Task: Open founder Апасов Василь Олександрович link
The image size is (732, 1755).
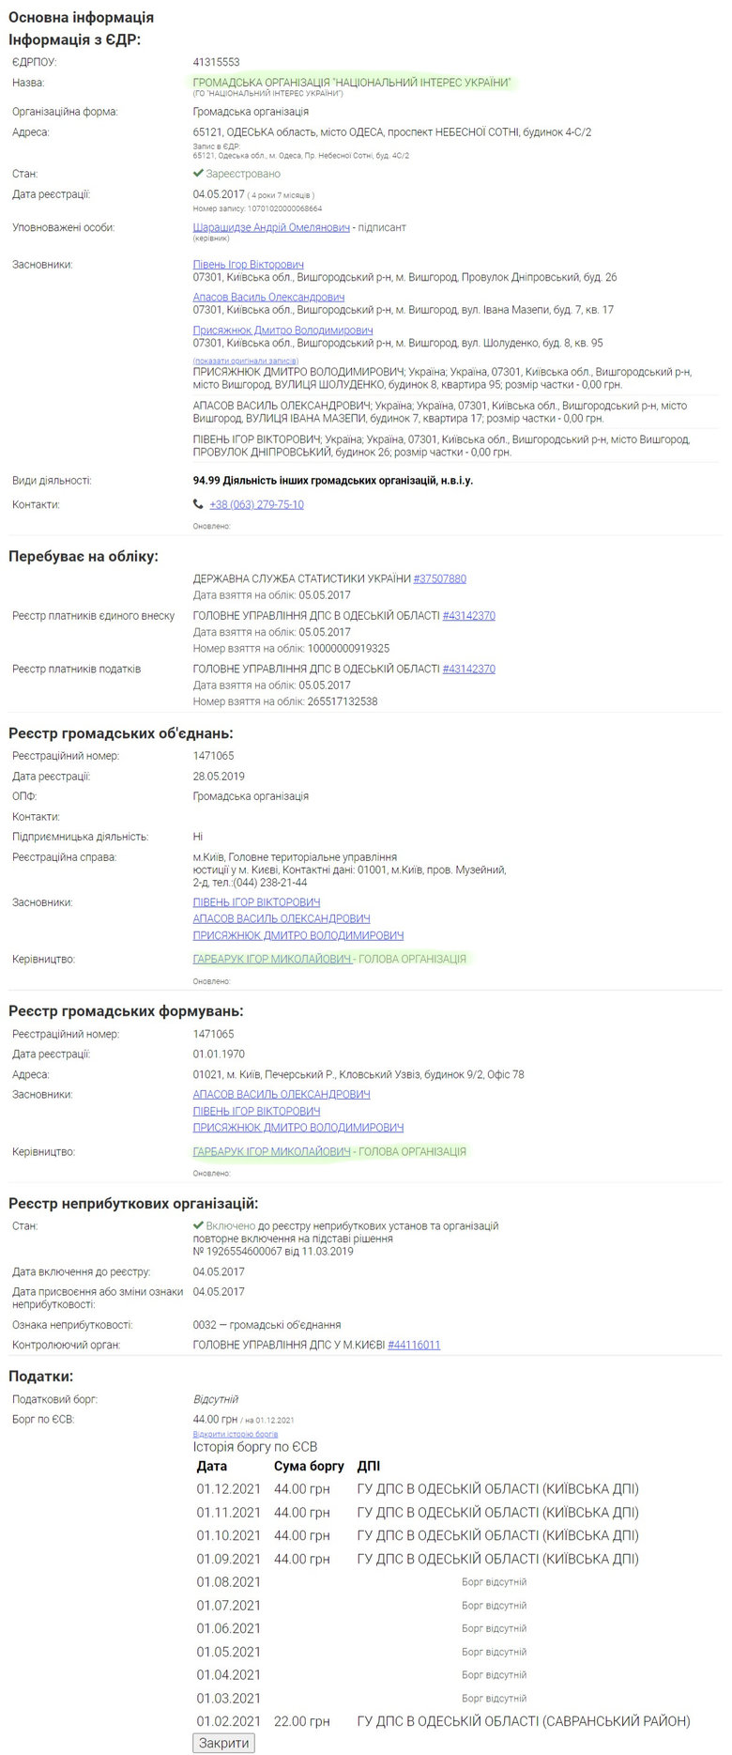Action: pos(268,297)
